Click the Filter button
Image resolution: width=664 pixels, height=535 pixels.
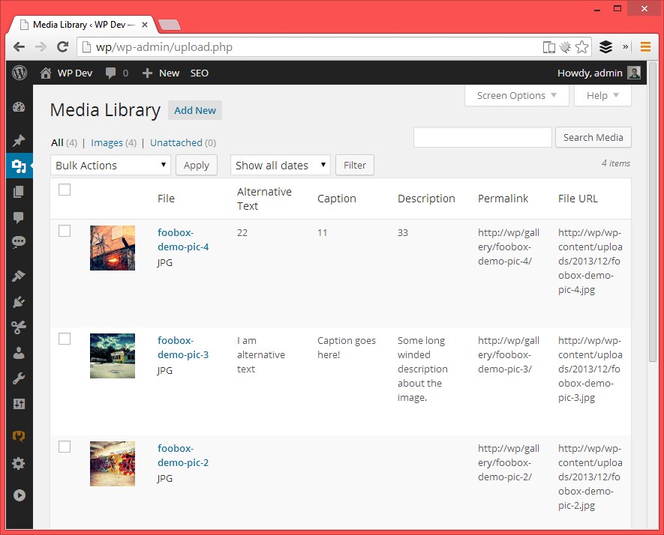point(355,165)
